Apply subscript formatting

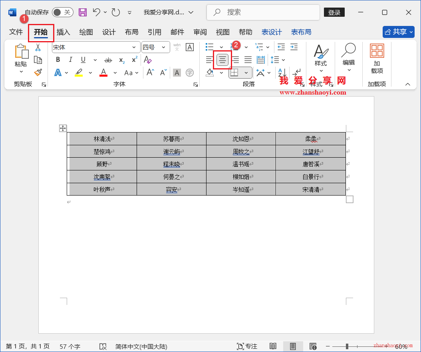[122, 60]
